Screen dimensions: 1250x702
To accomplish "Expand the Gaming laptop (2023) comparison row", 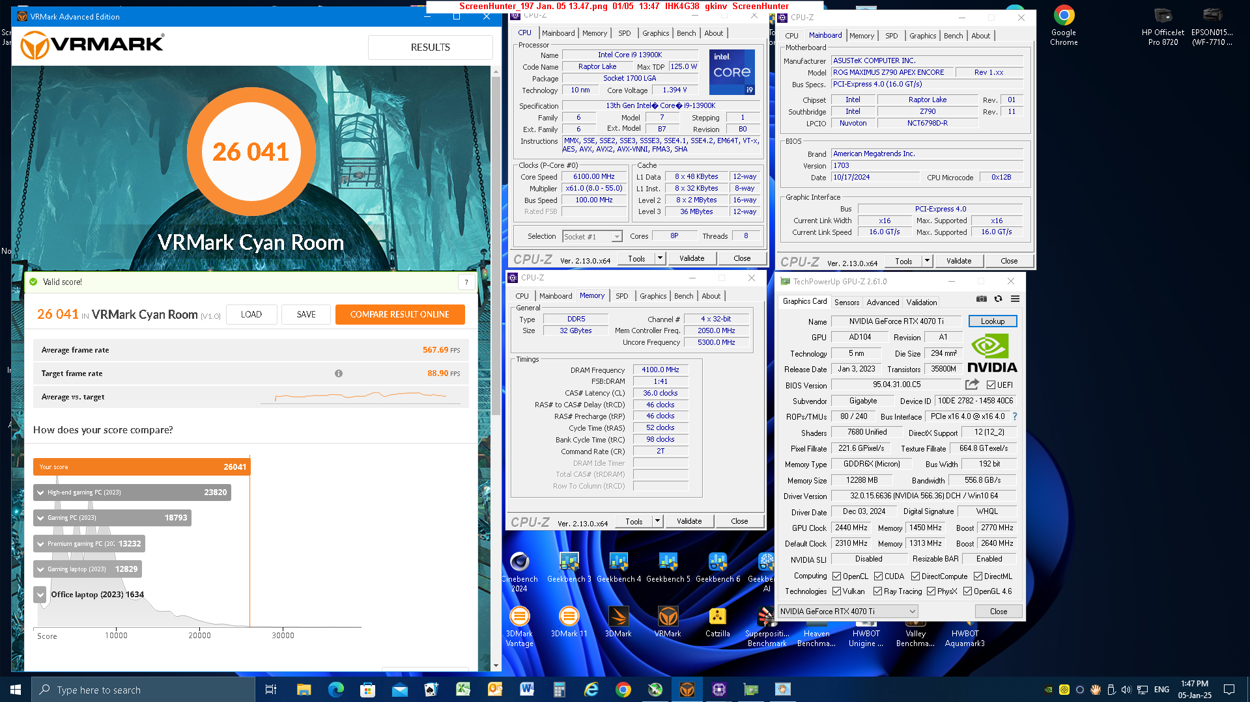I will [40, 569].
